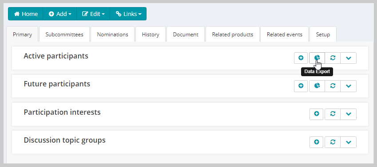The width and height of the screenshot is (377, 167).
Task: Expand the Active participants section chevron
Action: [349, 58]
